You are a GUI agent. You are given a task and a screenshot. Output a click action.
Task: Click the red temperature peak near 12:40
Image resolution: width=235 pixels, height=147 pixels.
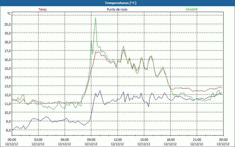[123, 49]
